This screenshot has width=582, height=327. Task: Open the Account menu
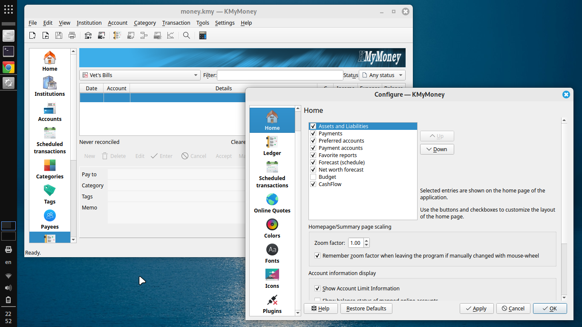[118, 23]
